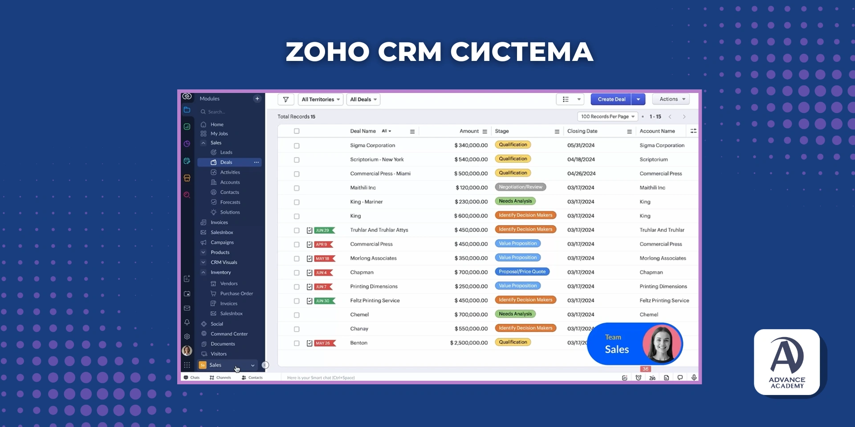Check the Morlong Associates row checkbox
855x427 pixels.
(297, 259)
